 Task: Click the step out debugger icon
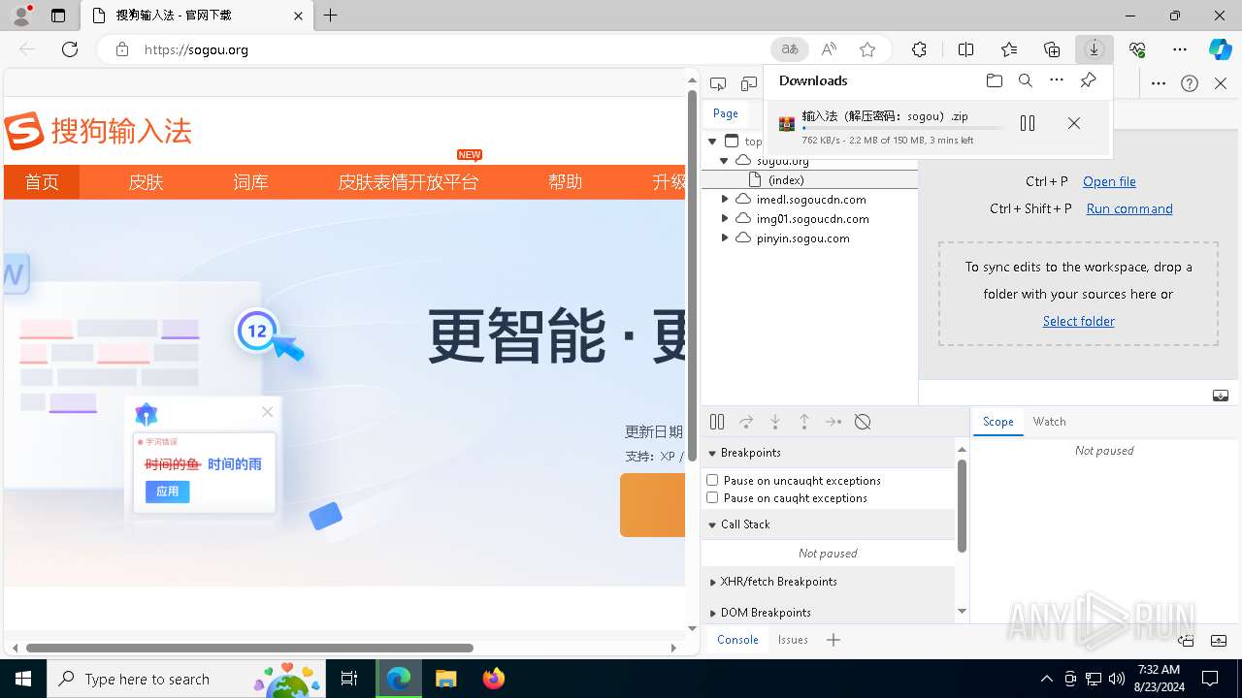804,422
